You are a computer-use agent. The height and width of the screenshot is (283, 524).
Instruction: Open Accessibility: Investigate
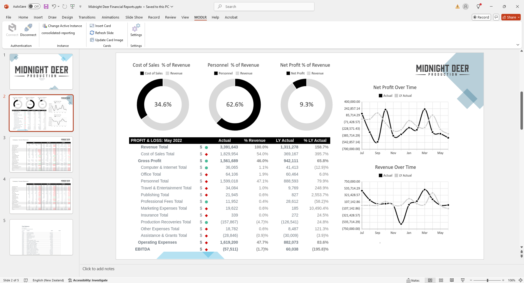tap(88, 280)
